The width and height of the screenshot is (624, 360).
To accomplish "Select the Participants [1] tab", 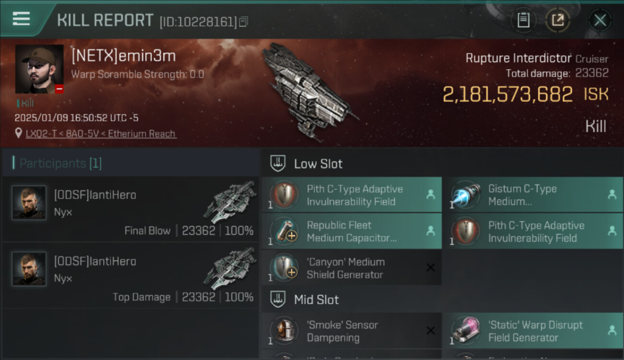I will (60, 163).
